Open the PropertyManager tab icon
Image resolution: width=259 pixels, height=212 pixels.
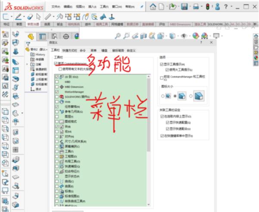43,37
